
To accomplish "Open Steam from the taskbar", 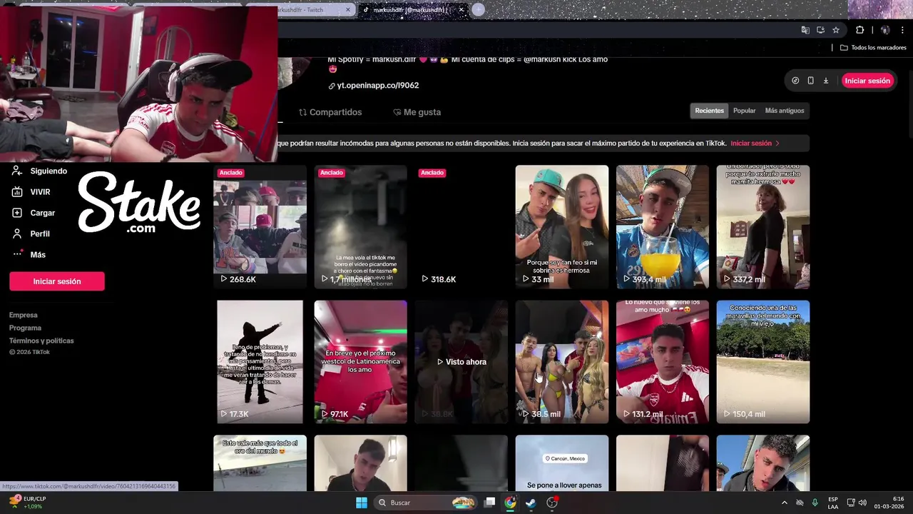I will (x=531, y=503).
